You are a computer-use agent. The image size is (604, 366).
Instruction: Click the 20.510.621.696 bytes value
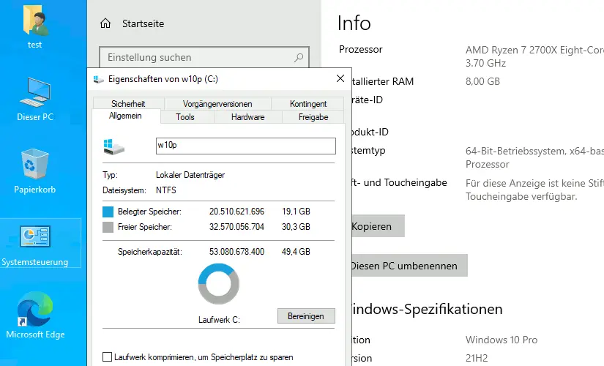[237, 212]
